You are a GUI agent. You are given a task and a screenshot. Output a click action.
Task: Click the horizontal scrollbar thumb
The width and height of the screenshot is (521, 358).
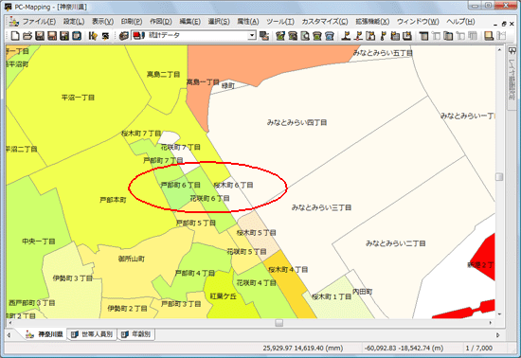tap(279, 322)
